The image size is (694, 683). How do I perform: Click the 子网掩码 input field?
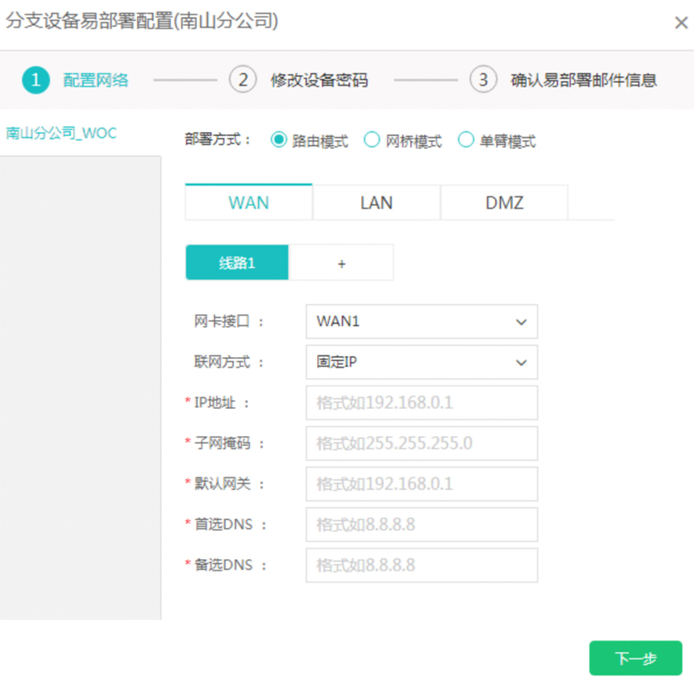(421, 444)
